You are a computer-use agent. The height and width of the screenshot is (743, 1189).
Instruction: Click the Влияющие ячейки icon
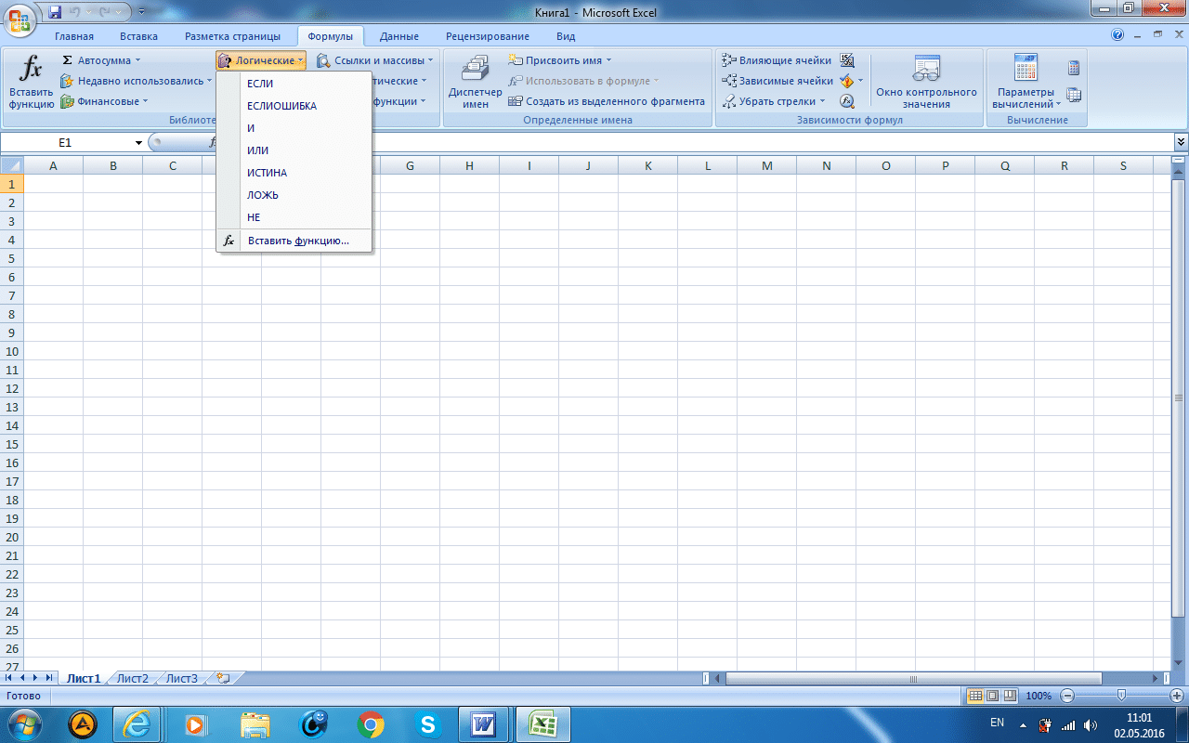[x=730, y=60]
